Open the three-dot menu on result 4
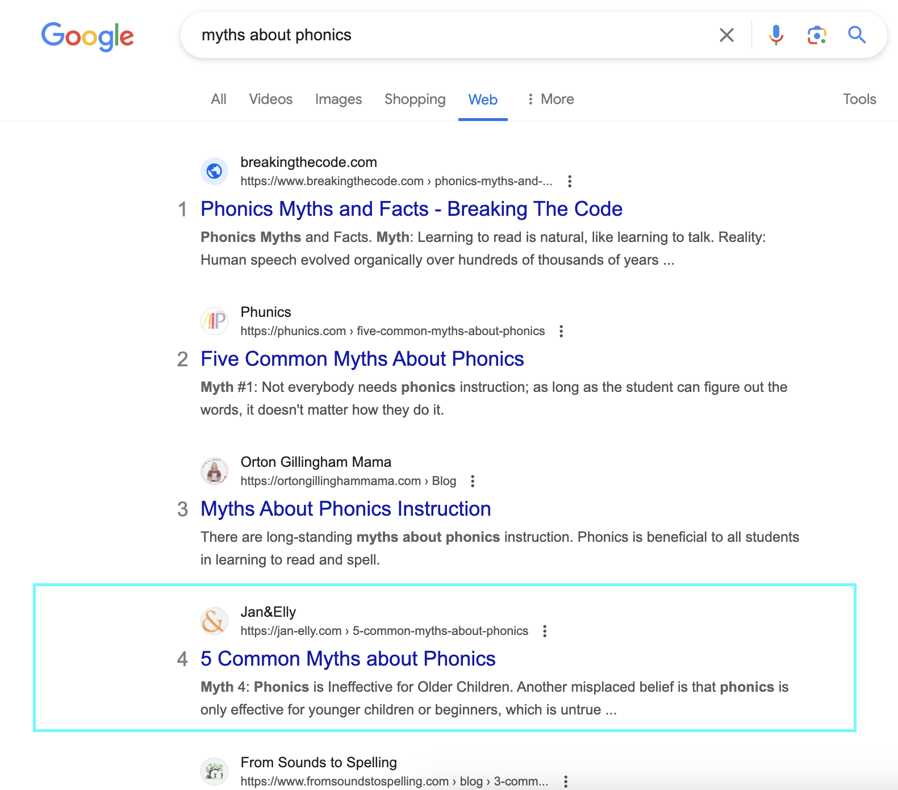The width and height of the screenshot is (898, 790). click(x=545, y=631)
